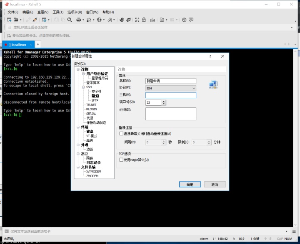
Task: Open the 文件(F) menu
Action: [13, 12]
